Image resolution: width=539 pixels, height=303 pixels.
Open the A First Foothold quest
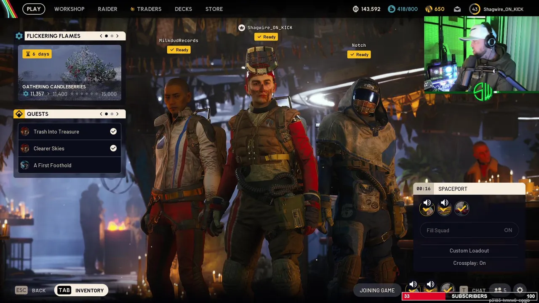(x=69, y=165)
